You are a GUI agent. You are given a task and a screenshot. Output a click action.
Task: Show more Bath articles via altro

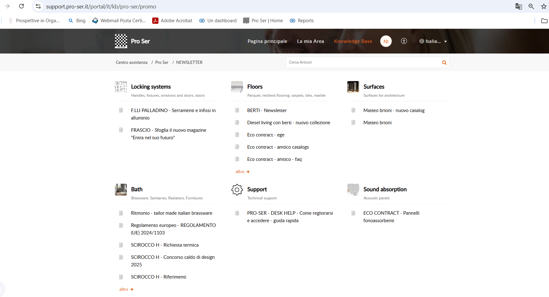[x=126, y=289]
